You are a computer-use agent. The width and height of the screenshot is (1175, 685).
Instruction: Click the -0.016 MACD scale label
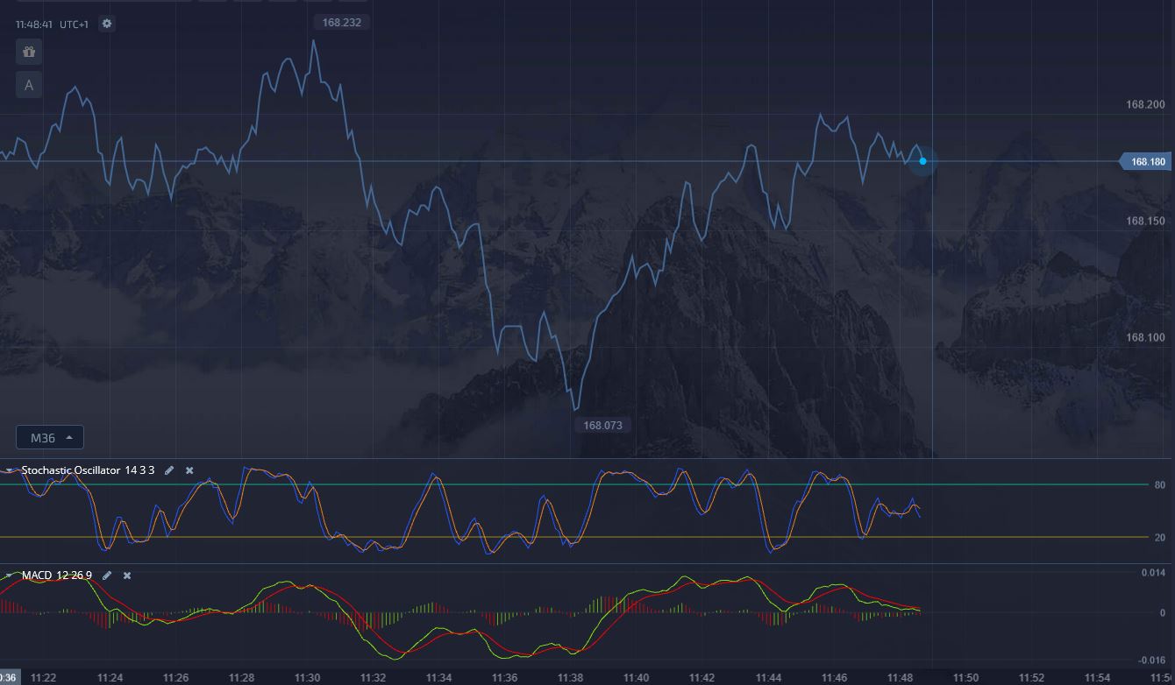1150,660
